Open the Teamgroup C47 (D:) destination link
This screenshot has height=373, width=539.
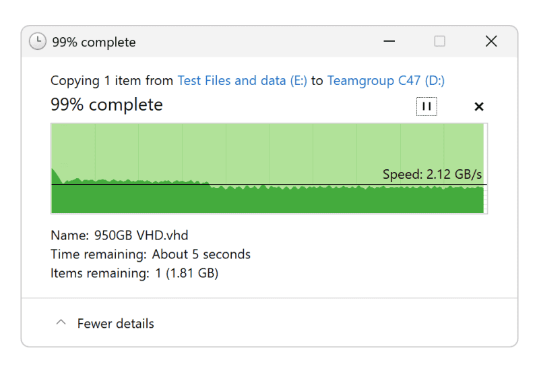pyautogui.click(x=386, y=81)
